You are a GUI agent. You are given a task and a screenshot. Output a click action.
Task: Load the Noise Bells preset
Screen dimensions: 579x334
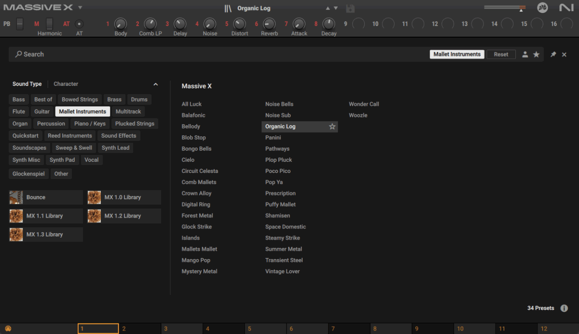click(279, 104)
